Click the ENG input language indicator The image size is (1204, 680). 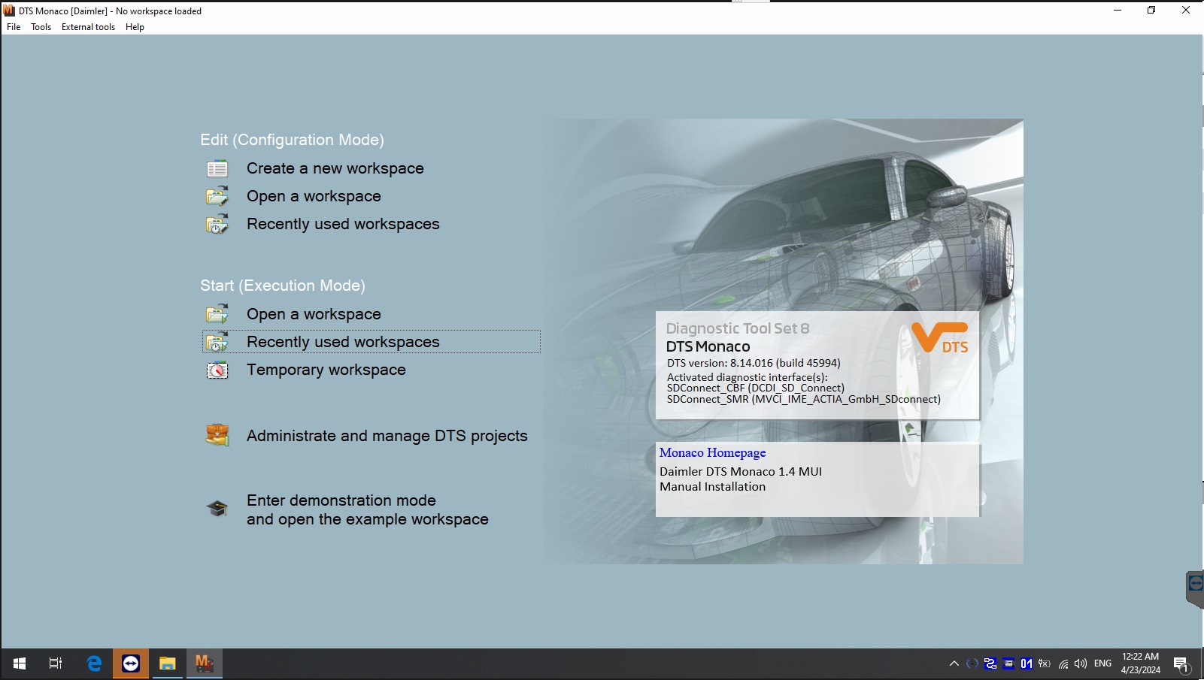(x=1102, y=663)
